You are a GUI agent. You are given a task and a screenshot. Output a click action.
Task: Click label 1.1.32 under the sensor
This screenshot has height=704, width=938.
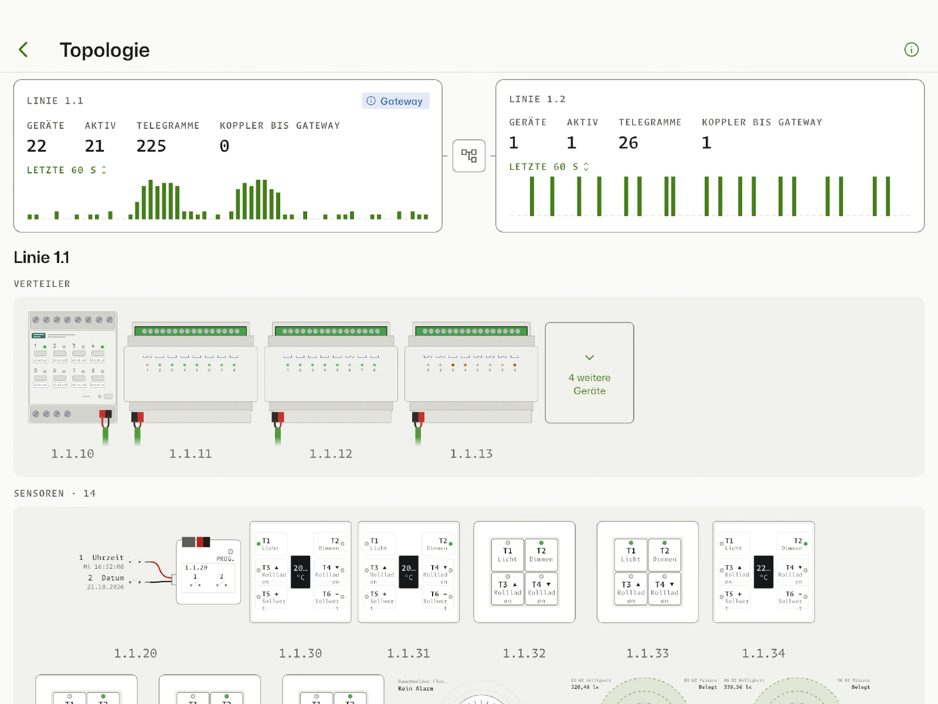click(x=524, y=653)
